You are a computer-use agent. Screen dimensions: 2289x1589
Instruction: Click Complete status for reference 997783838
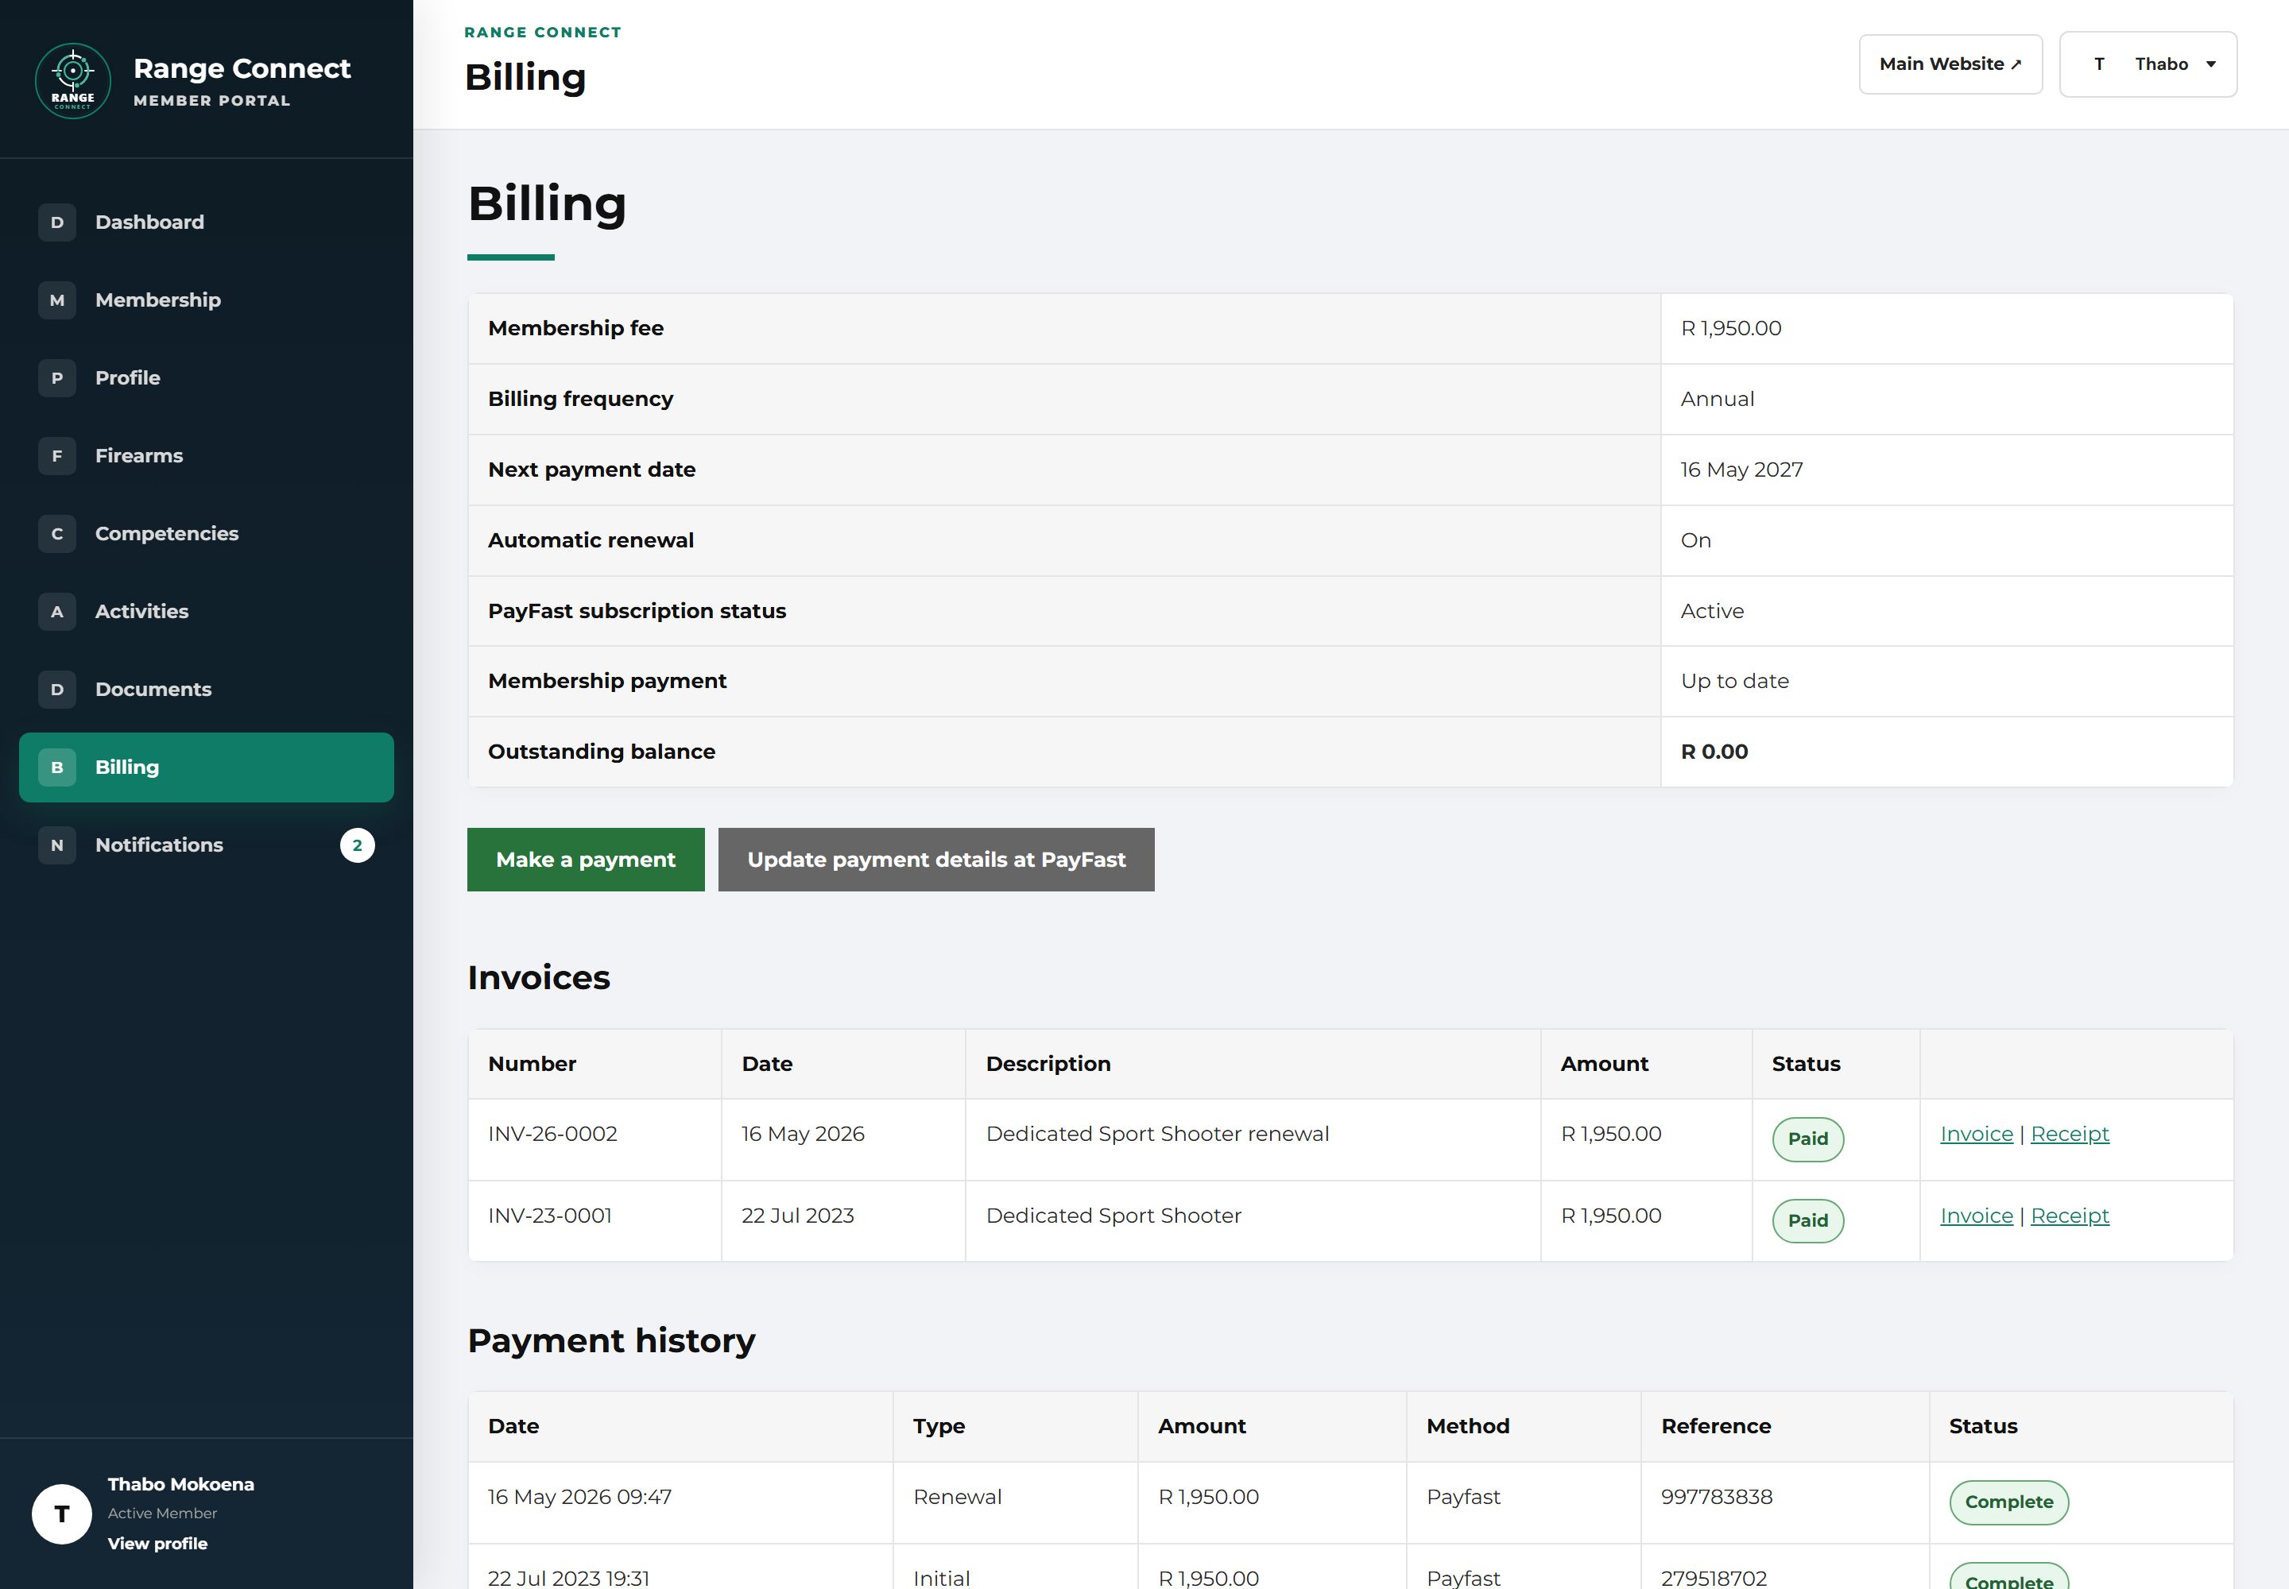tap(2009, 1502)
